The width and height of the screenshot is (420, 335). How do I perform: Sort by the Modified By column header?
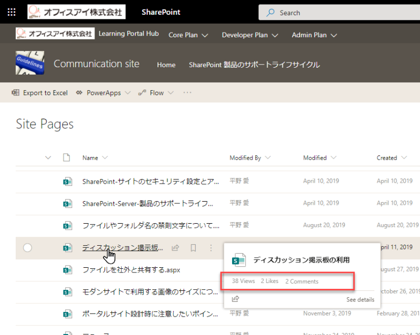click(246, 158)
